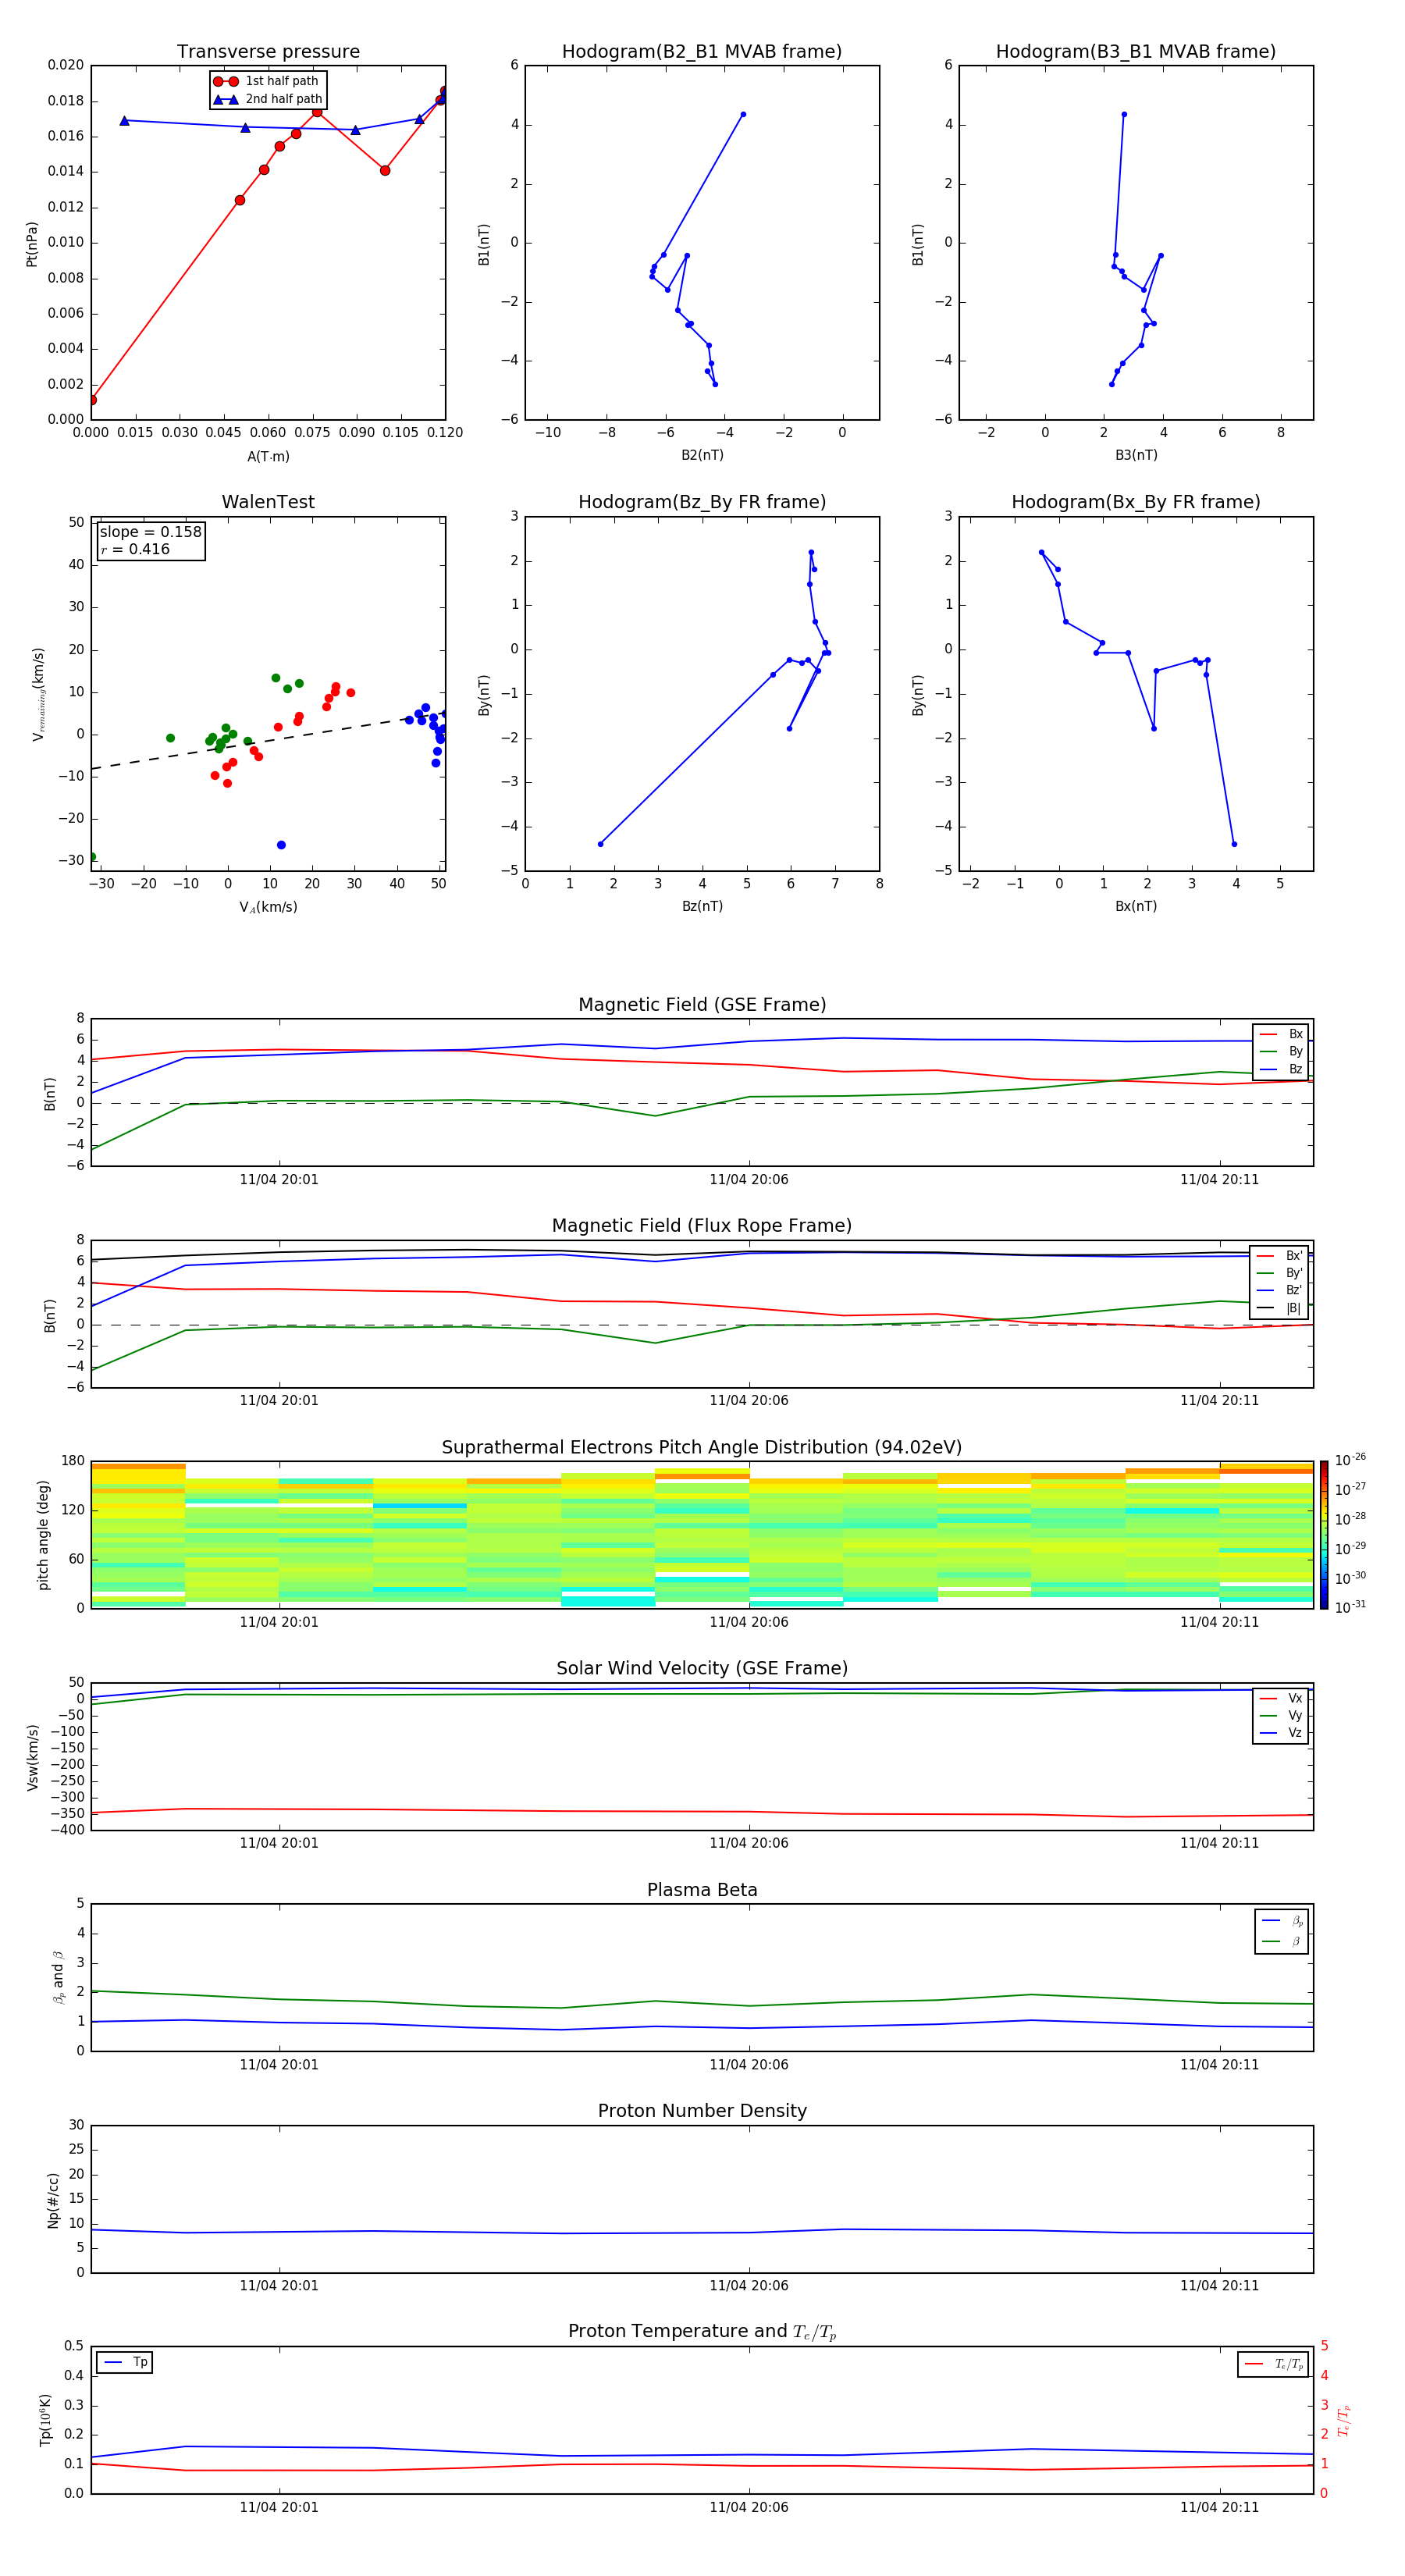The height and width of the screenshot is (2576, 1405).
Task: Click the Te/Tp legend box in the temperature plot
Action: [x=1273, y=2364]
